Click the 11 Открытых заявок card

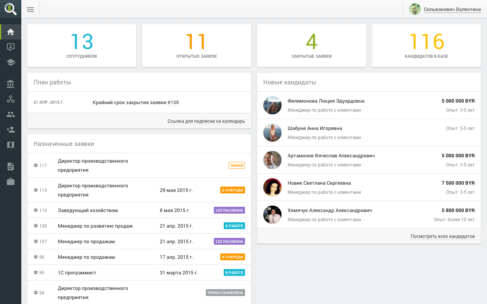196,46
